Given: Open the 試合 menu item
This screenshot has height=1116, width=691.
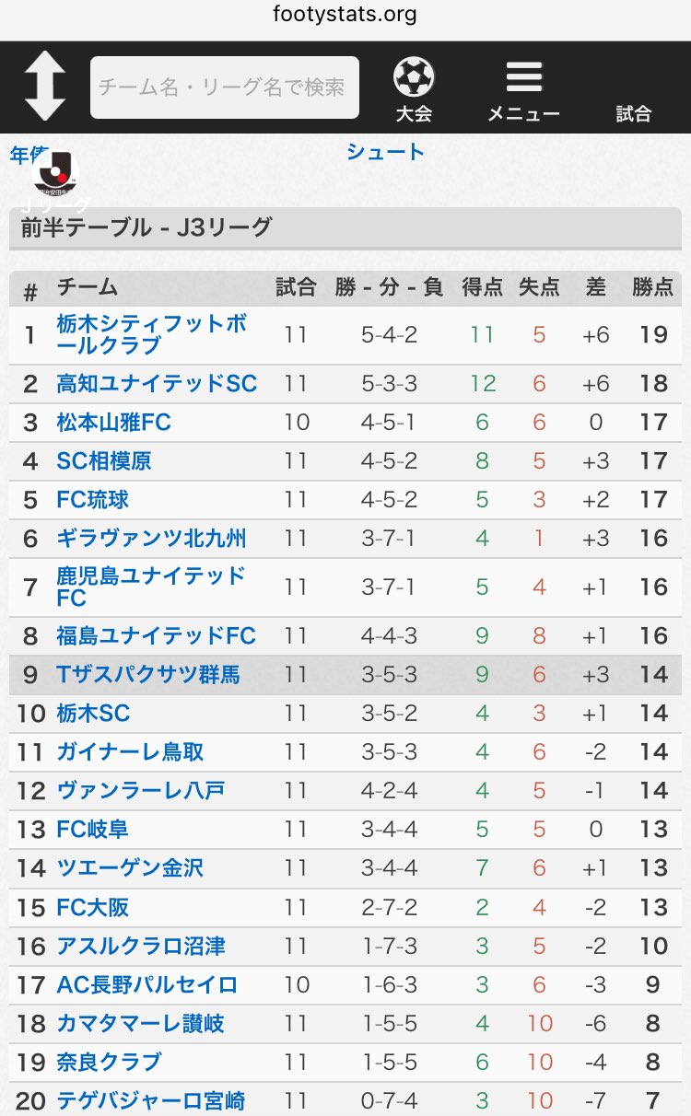Looking at the screenshot, I should 634,113.
